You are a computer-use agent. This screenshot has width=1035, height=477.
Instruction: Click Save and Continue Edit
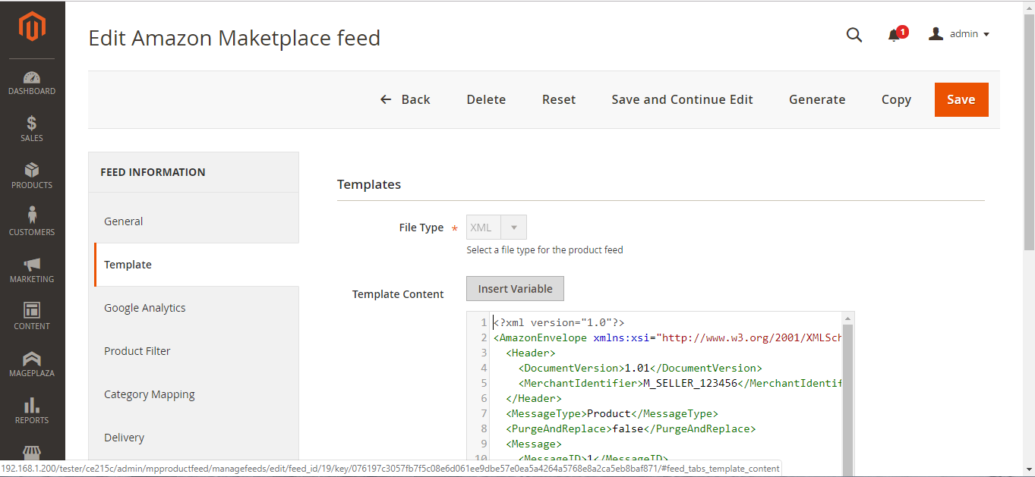pos(682,99)
